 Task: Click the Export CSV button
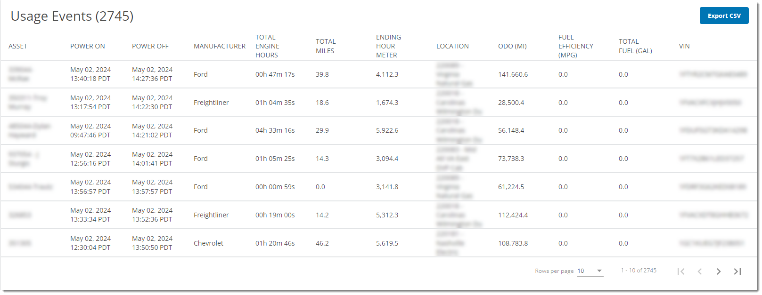[x=724, y=16]
